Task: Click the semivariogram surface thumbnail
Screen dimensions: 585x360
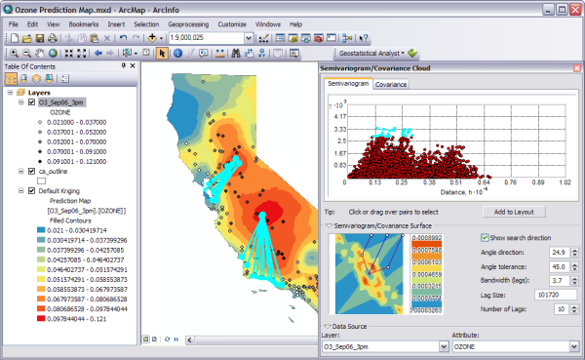Action: click(369, 274)
